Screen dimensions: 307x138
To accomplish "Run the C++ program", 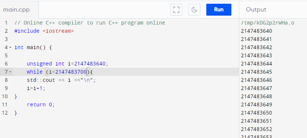I will 219,10.
